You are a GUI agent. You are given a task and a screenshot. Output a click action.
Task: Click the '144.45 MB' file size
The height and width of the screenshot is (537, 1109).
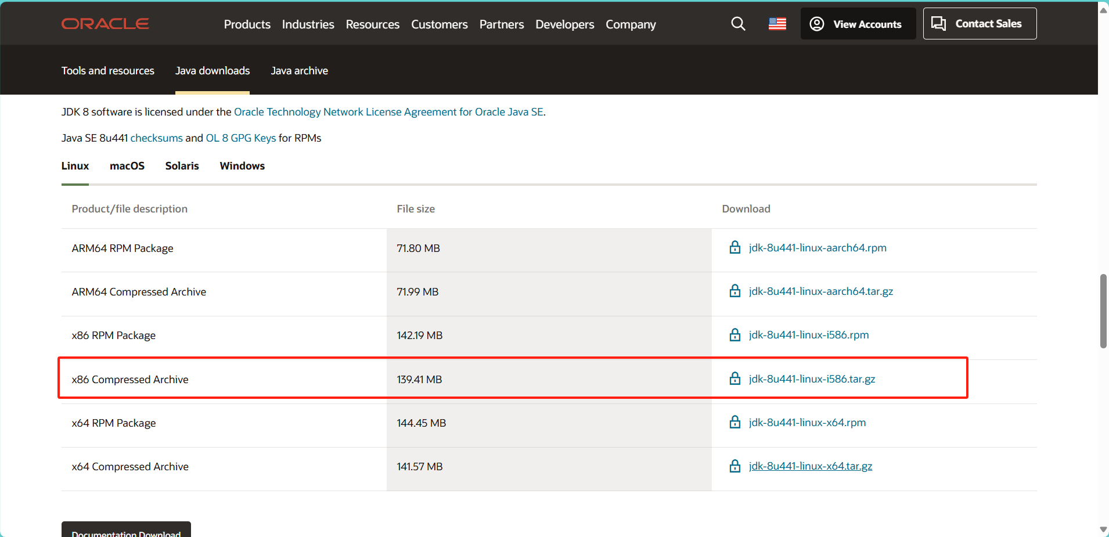coord(422,423)
